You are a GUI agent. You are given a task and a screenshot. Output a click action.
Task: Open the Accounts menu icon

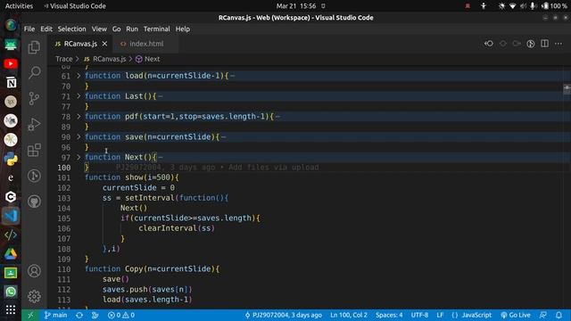(x=34, y=271)
